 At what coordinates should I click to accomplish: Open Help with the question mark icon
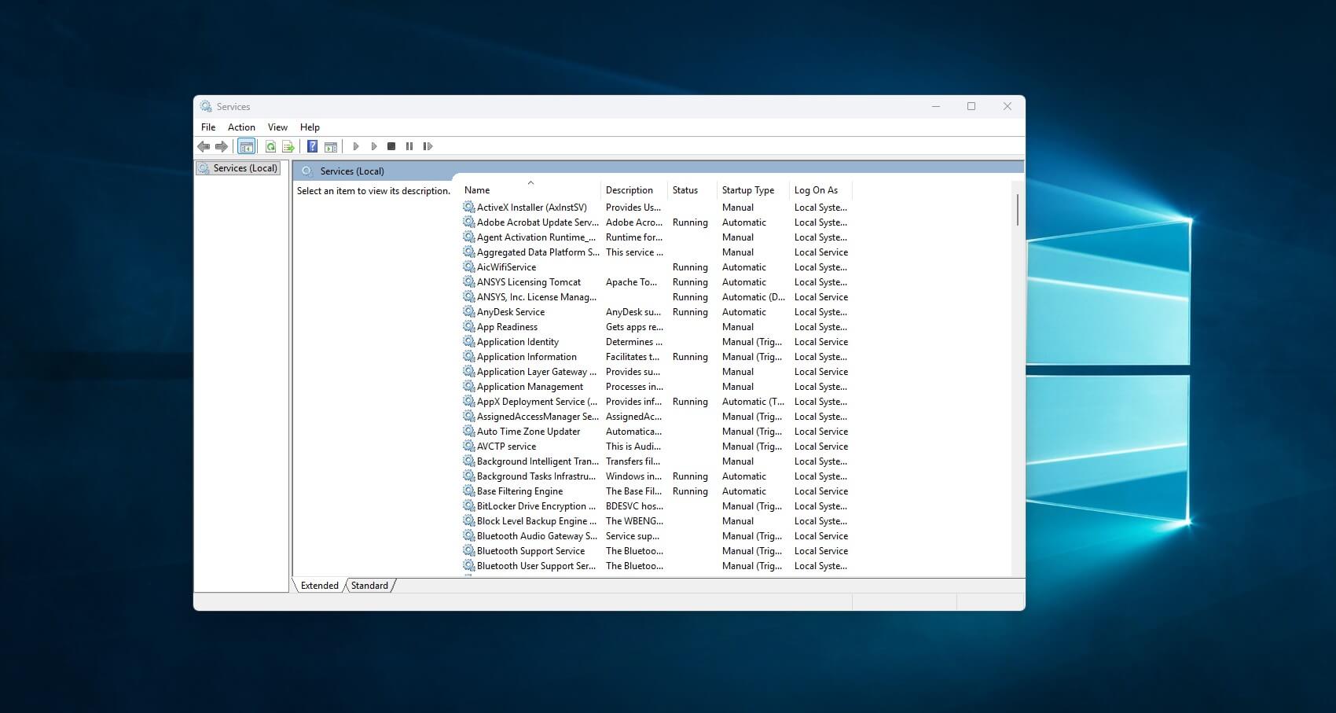click(312, 146)
